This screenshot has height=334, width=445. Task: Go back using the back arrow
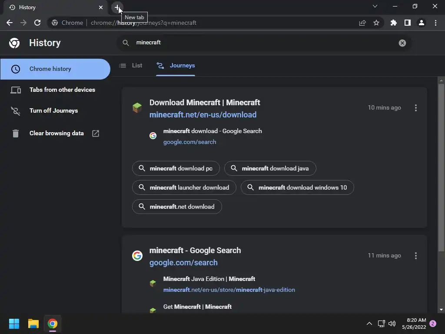click(x=10, y=23)
